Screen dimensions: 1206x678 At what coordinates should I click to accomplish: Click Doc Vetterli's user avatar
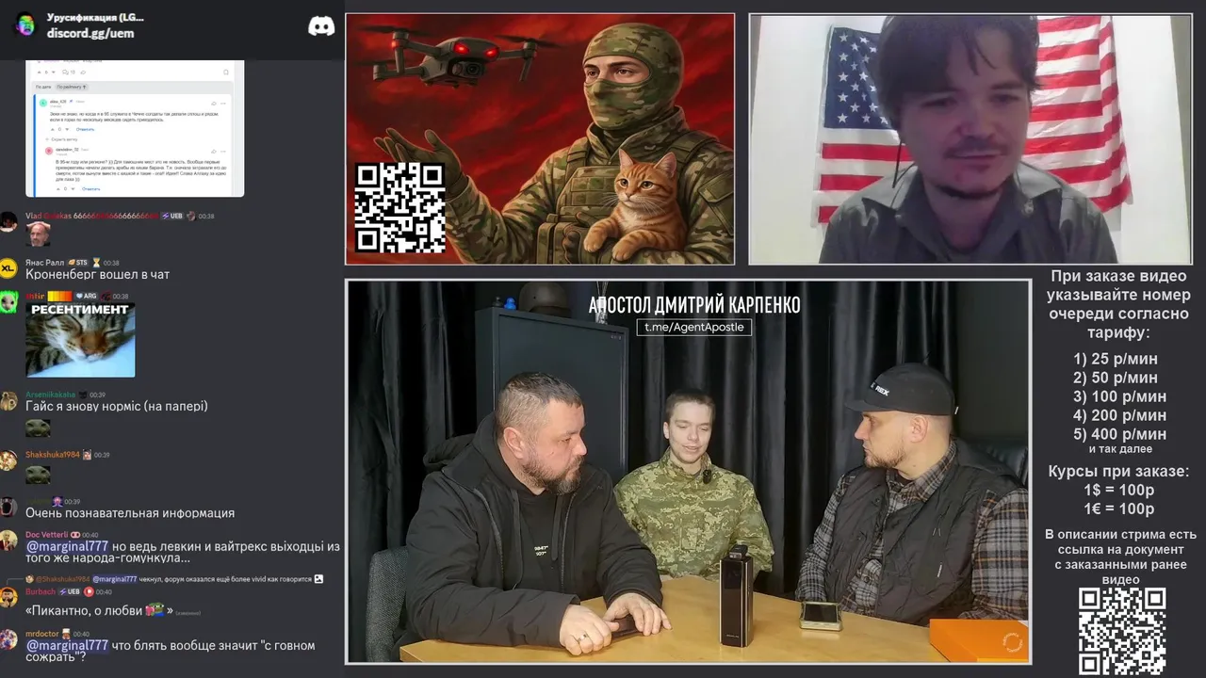pyautogui.click(x=8, y=541)
